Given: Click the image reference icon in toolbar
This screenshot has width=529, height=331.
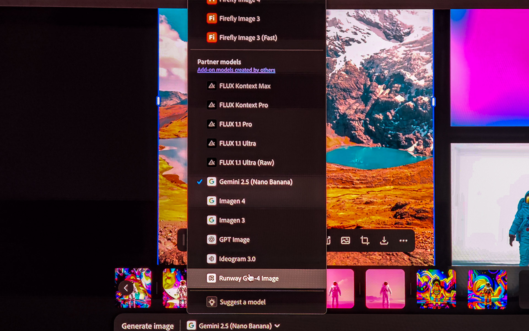Looking at the screenshot, I should (x=345, y=241).
